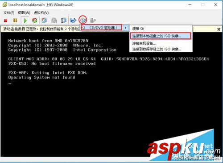Click the greyed-out revert to snapshot icon
Viewport: 223px width, 163px height.
click(54, 20)
